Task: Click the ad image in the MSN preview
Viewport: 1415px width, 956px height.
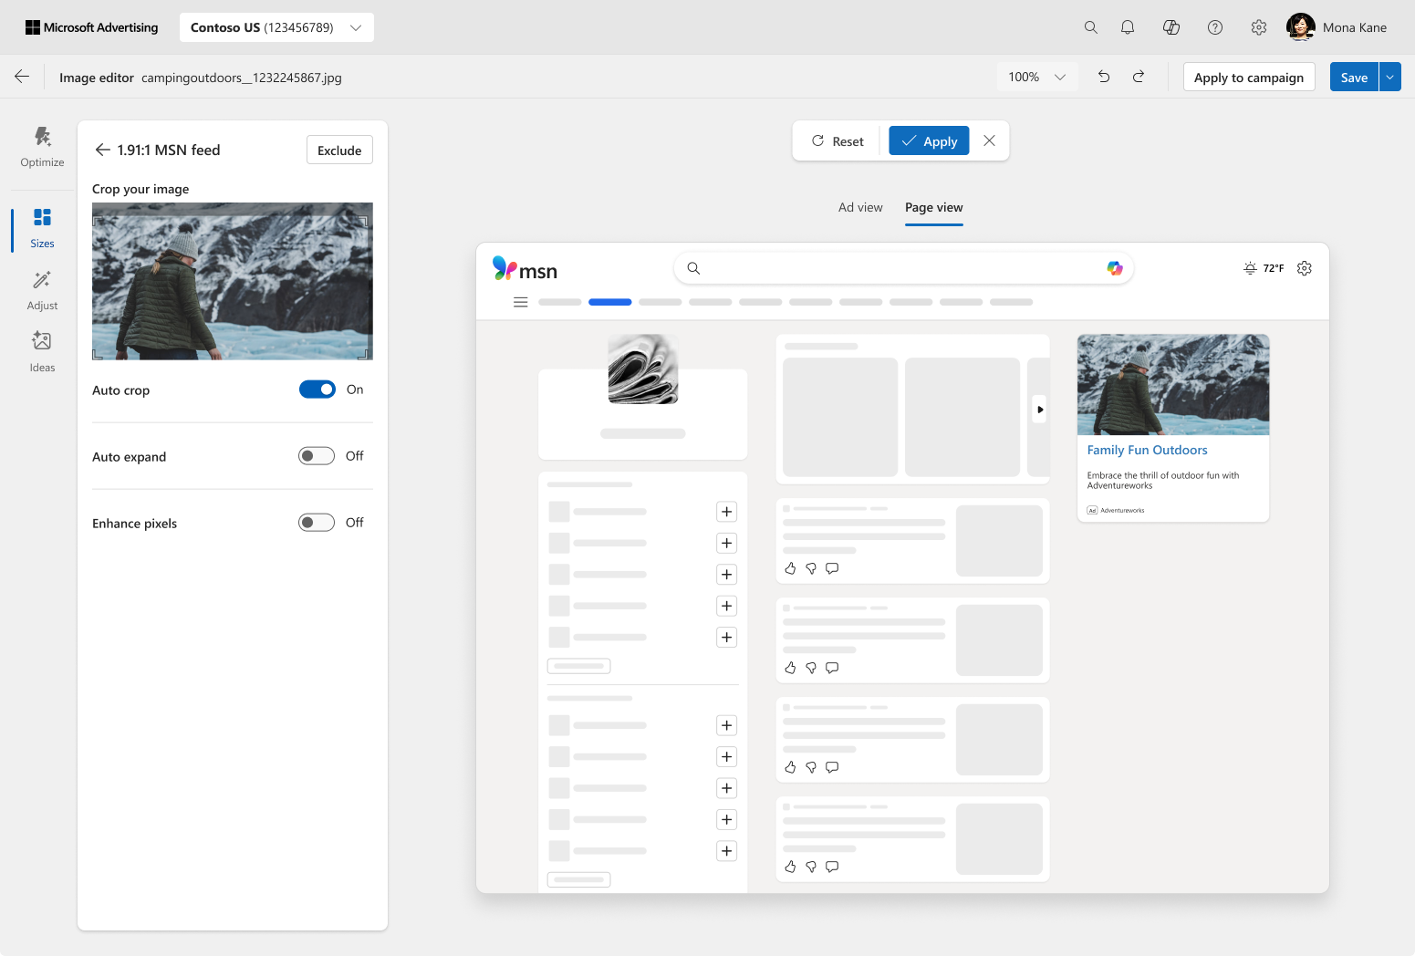Action: click(x=1173, y=385)
